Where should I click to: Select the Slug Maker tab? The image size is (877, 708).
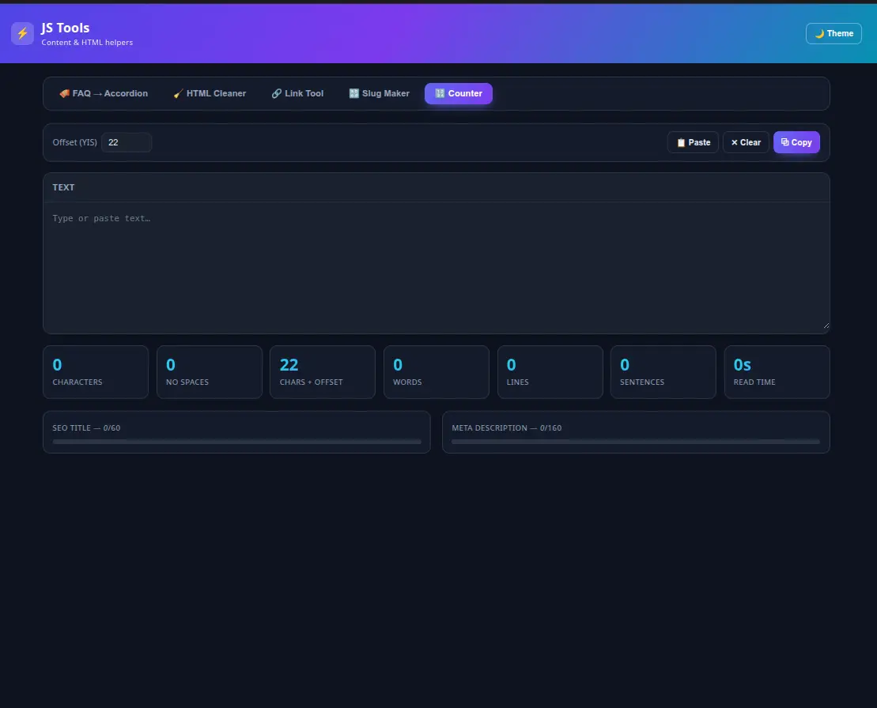coord(380,93)
